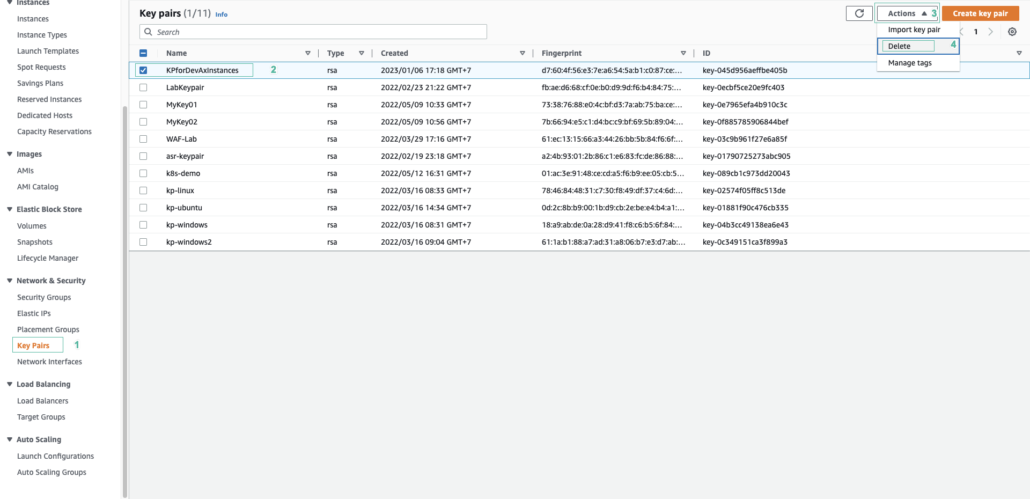The image size is (1030, 499).
Task: Open AMI Catalog page
Action: [38, 187]
